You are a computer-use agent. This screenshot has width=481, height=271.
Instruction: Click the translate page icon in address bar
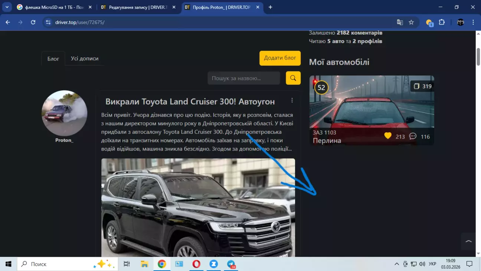[x=400, y=22]
